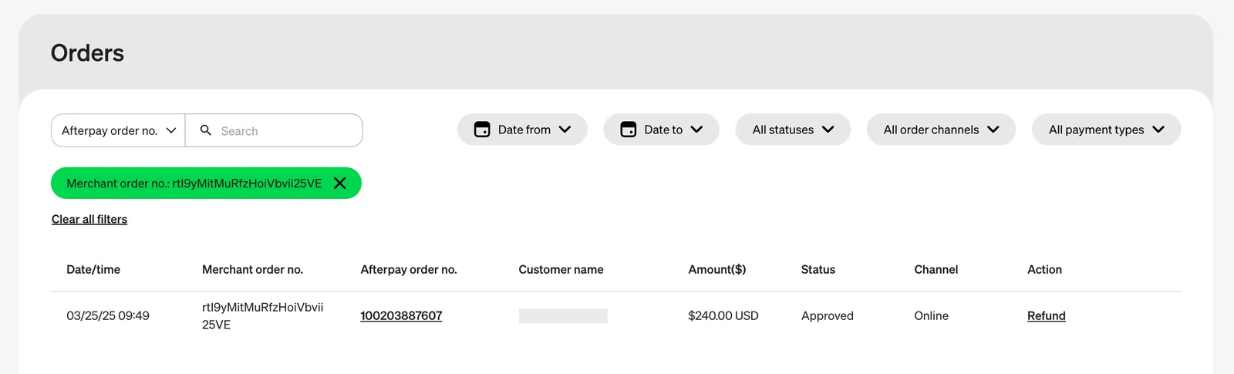1234x374 pixels.
Task: Click Refund for the $240.00 order
Action: coord(1046,315)
